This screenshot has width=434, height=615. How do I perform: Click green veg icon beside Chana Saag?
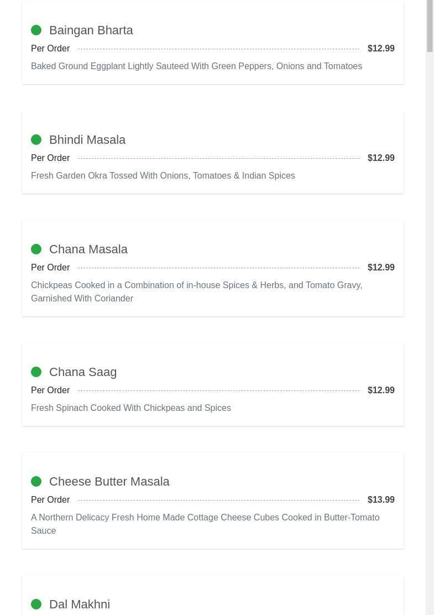pyautogui.click(x=36, y=372)
